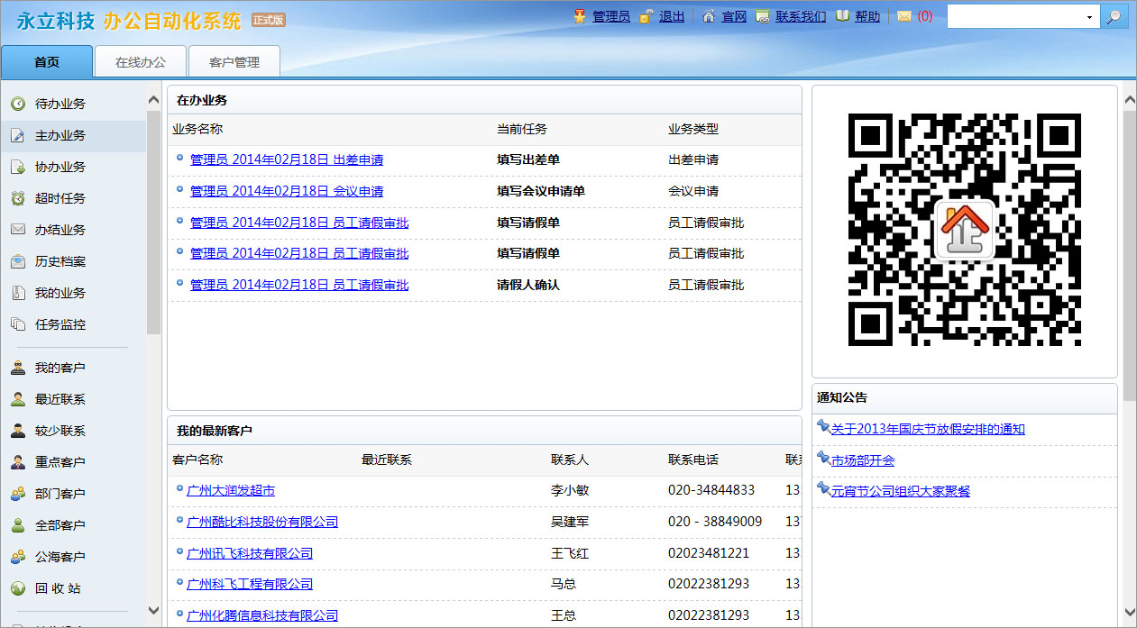Open the 会议申请 business link

point(287,191)
